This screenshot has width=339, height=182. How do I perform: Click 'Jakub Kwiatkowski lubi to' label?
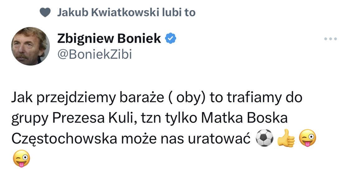click(126, 12)
